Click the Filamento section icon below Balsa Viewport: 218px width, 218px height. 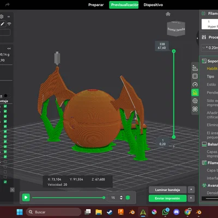pyautogui.click(x=204, y=162)
